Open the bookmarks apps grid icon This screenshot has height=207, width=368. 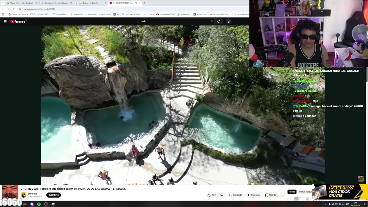pos(3,14)
